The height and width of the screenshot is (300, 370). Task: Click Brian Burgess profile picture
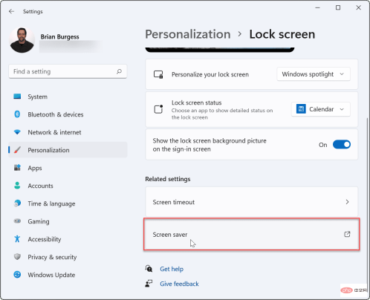coord(22,40)
